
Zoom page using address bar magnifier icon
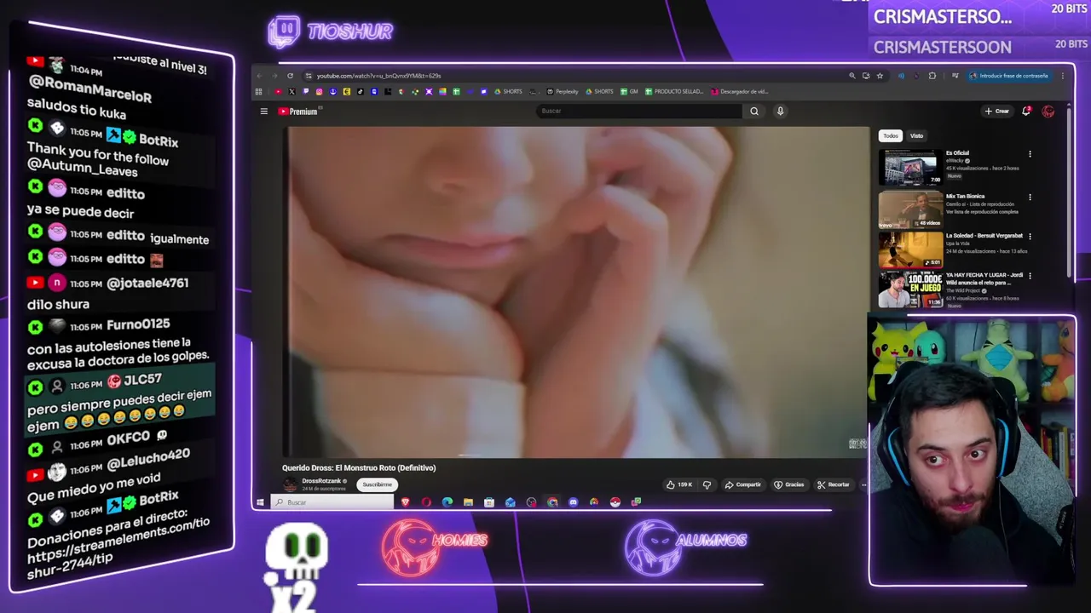click(x=852, y=76)
